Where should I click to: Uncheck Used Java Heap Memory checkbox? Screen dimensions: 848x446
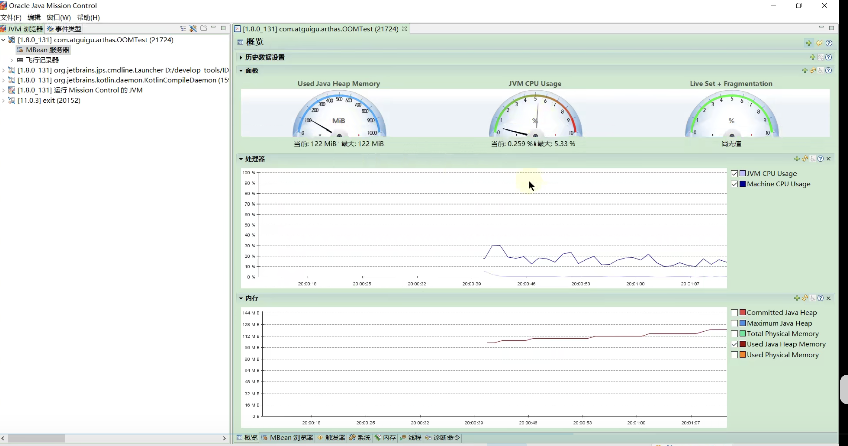point(734,344)
